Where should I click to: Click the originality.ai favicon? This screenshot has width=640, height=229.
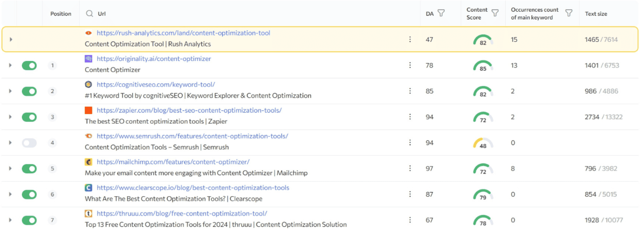(x=88, y=59)
